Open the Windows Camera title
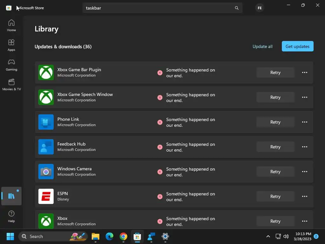This screenshot has height=244, width=325. (74, 169)
